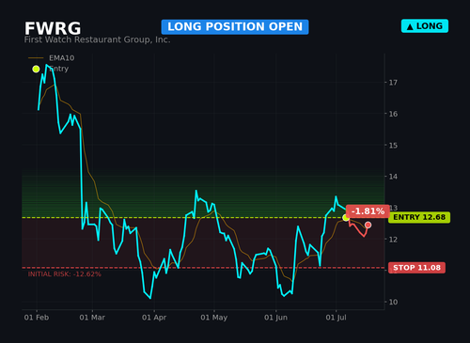470x343 pixels.
Task: Click the 17 price axis label
Action: (393, 83)
